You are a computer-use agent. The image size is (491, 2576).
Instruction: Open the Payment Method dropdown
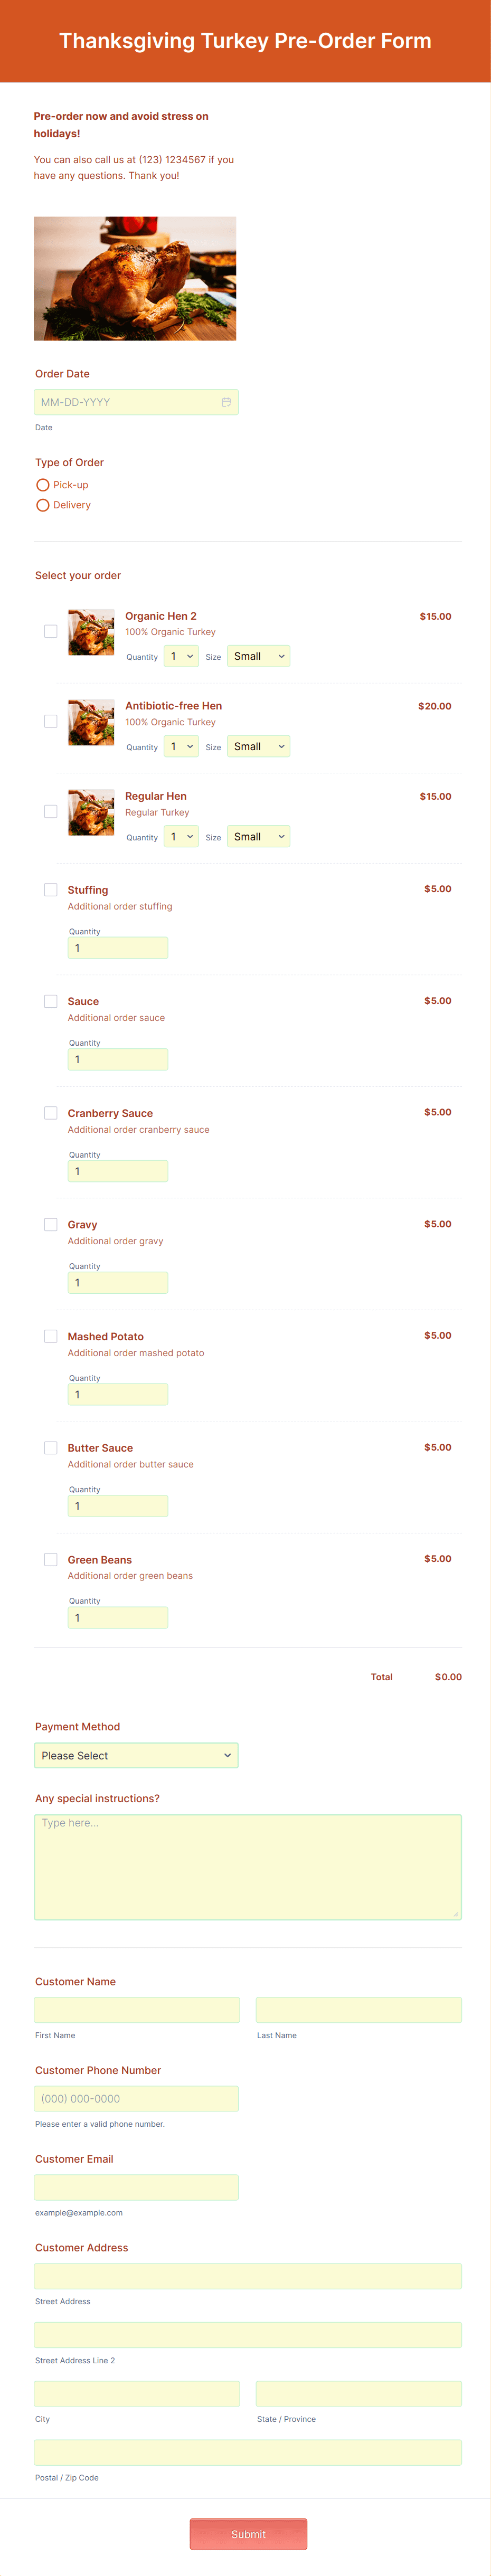click(x=136, y=1755)
